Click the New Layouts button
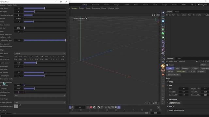The height and width of the screenshot is (117, 209). coord(202,5)
